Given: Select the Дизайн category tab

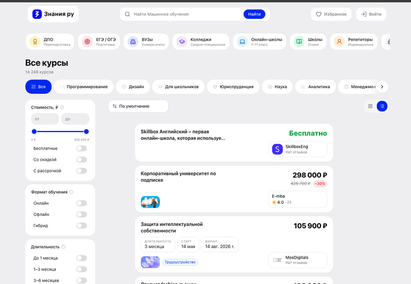Looking at the screenshot, I should 133,87.
